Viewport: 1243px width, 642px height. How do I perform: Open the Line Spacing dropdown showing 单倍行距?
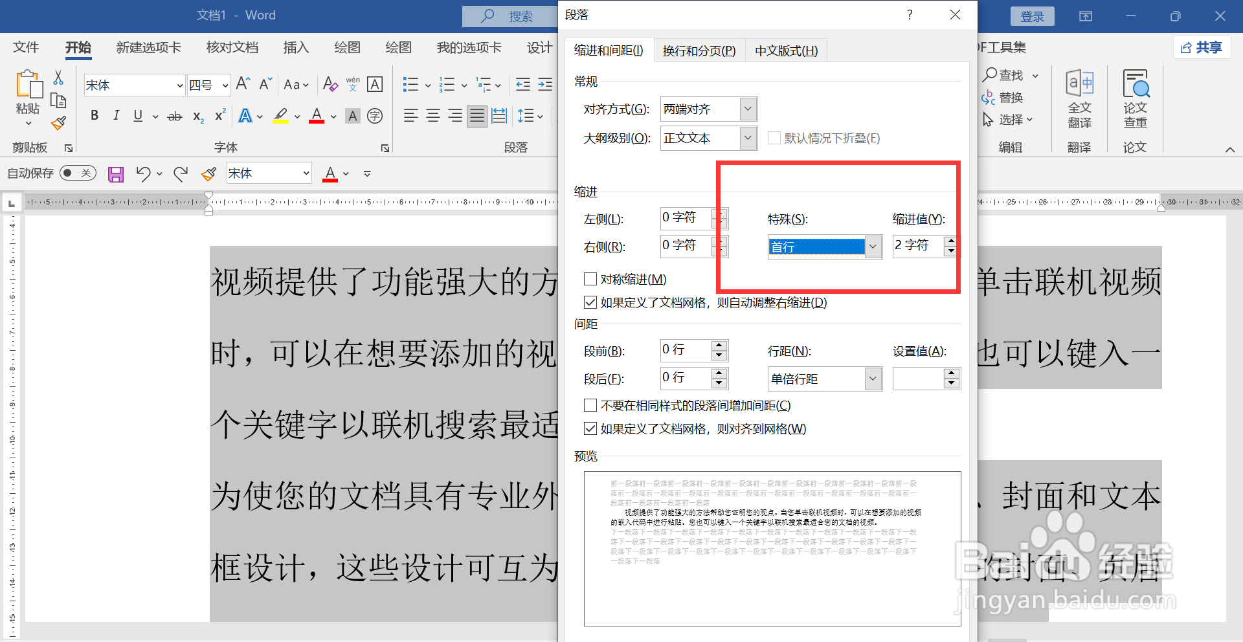(825, 379)
